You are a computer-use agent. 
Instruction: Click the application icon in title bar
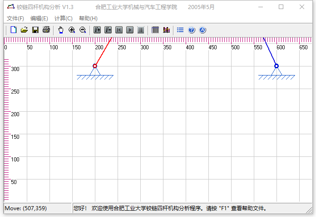11,7
